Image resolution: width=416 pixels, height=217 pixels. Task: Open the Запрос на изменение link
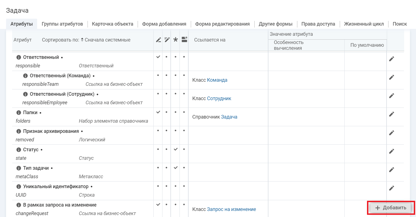pyautogui.click(x=231, y=209)
